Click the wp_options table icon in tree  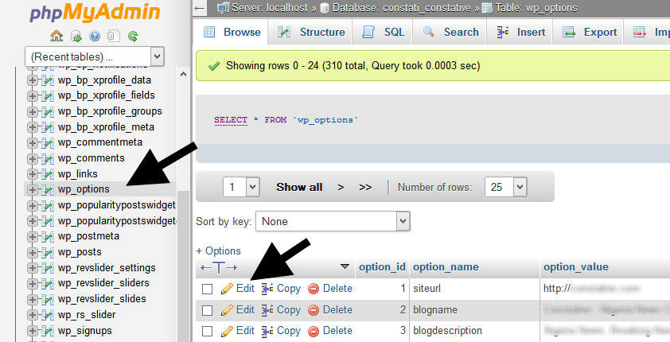[47, 189]
